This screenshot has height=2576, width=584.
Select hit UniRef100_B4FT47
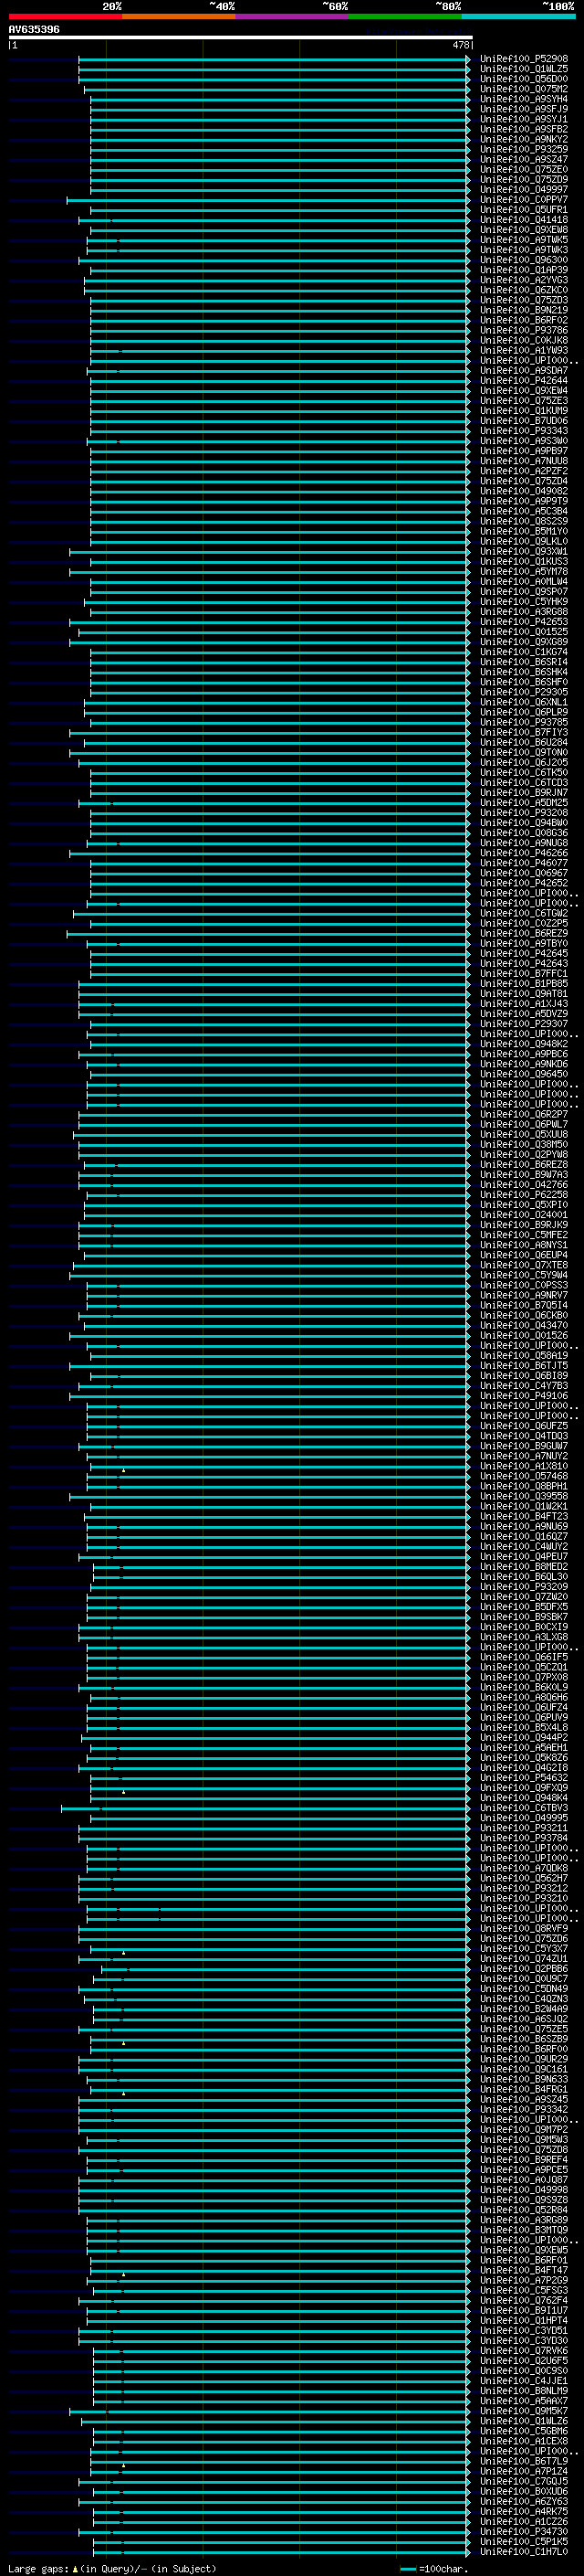tap(524, 2270)
